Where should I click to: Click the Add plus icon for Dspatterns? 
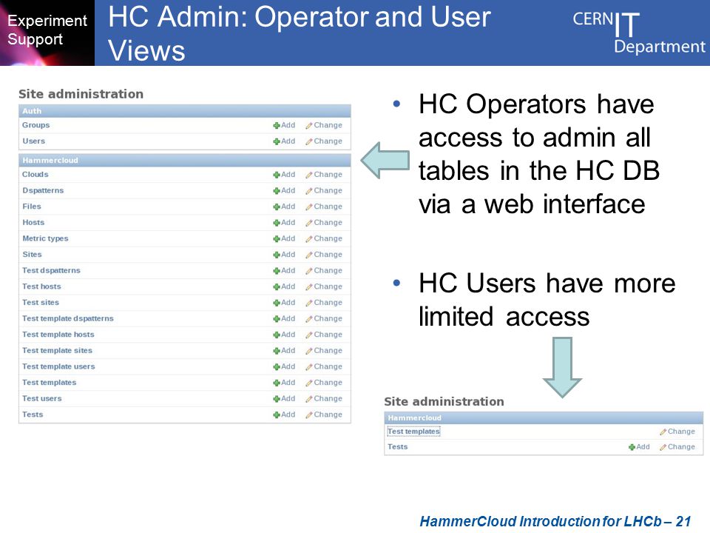(x=276, y=191)
